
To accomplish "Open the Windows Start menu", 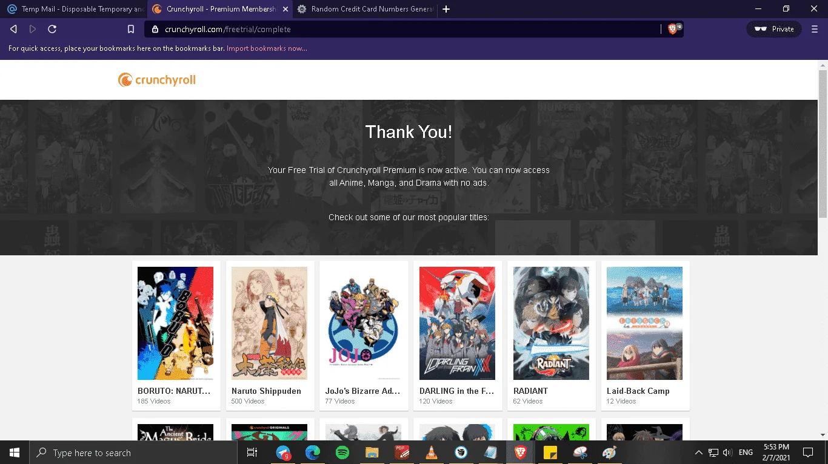I will [x=14, y=453].
